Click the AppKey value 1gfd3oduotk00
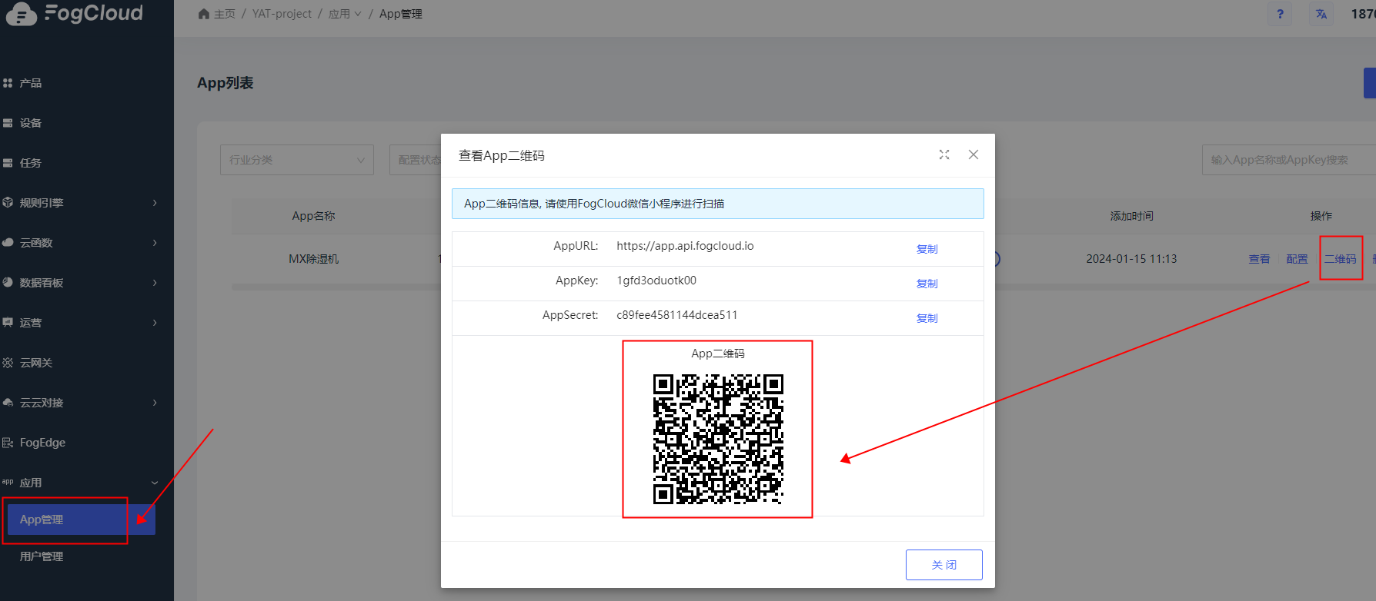This screenshot has height=601, width=1376. tap(656, 281)
